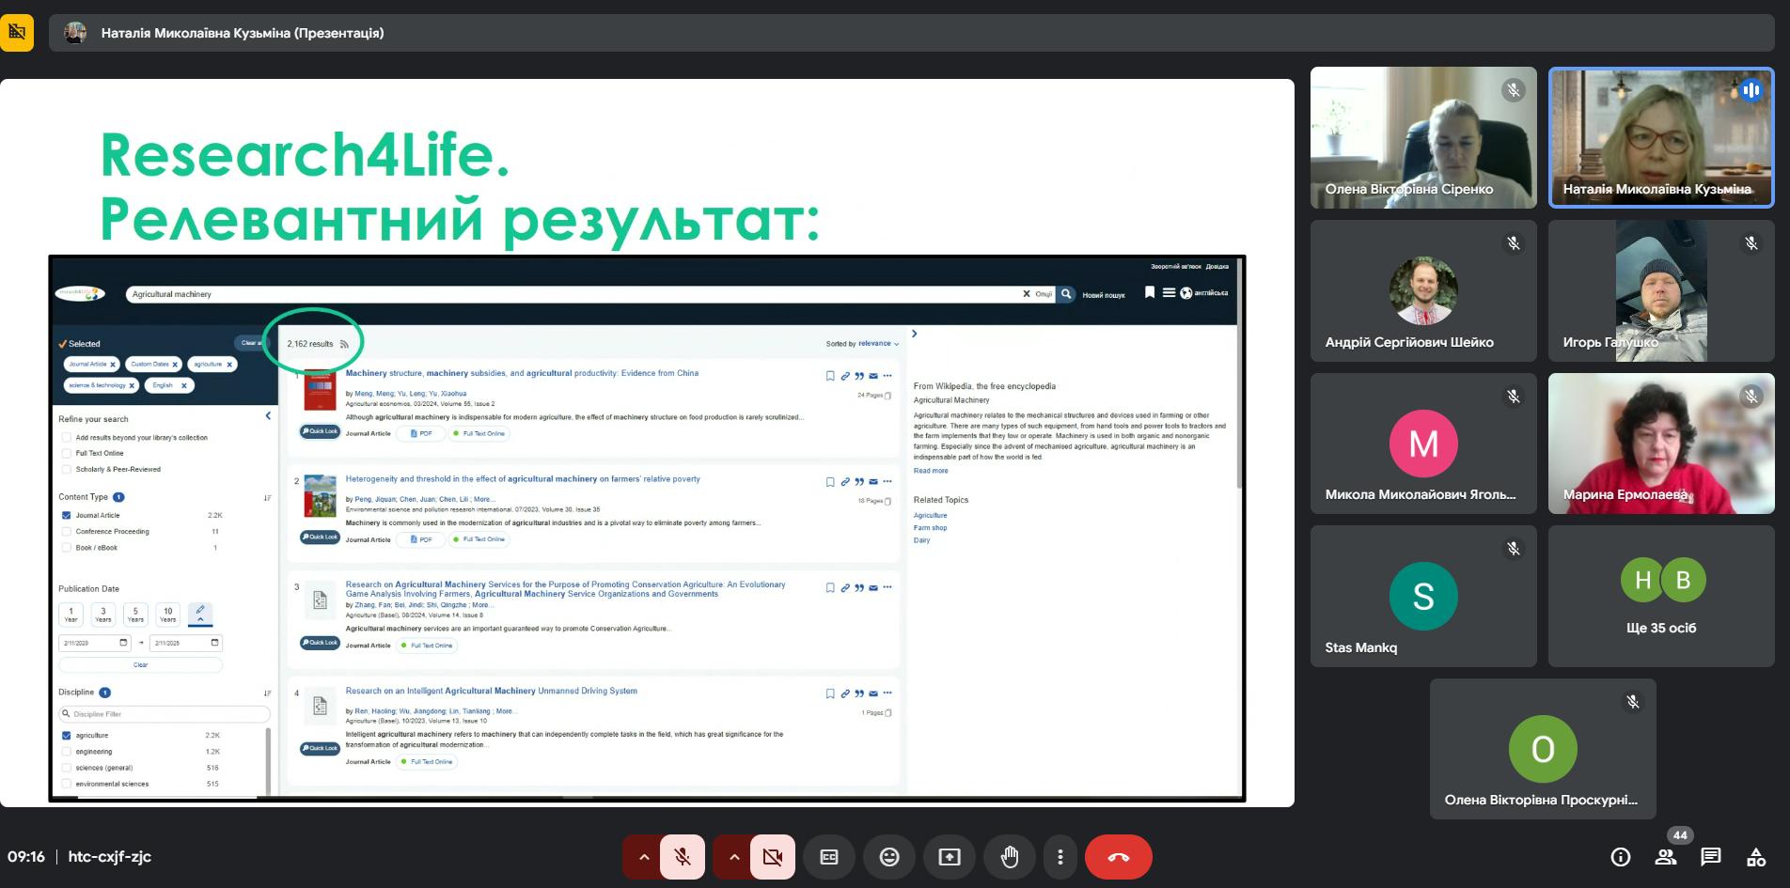Sort Discipline facet list icon
The image size is (1790, 888).
[x=267, y=693]
